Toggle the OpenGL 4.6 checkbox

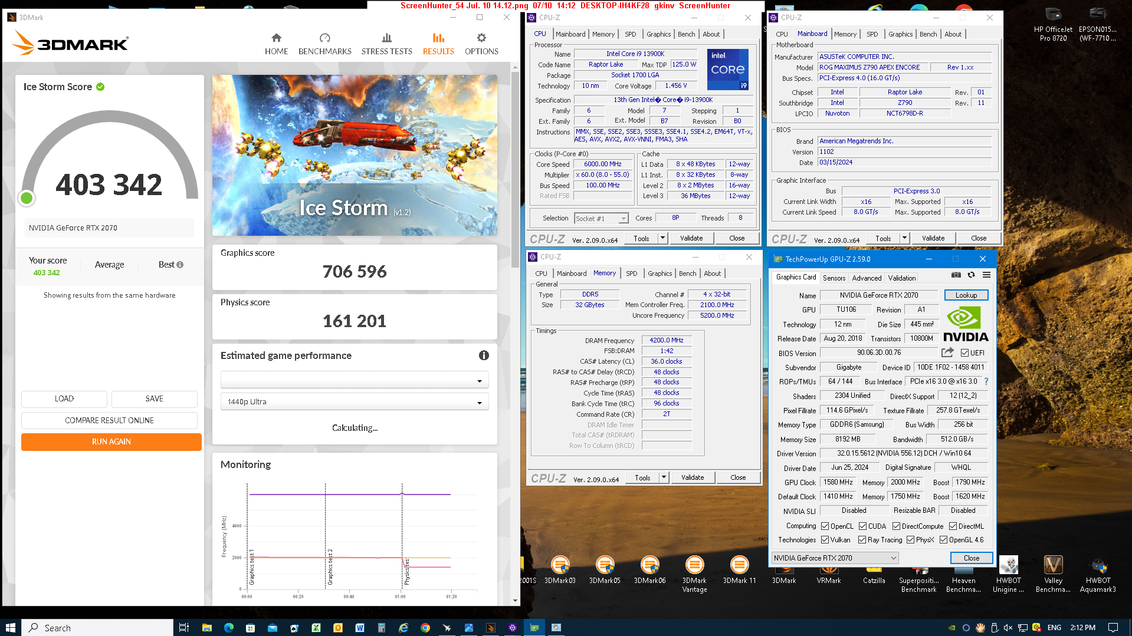pyautogui.click(x=943, y=539)
